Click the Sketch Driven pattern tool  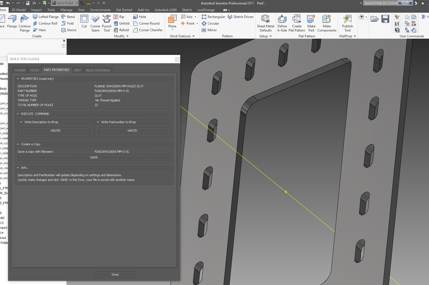(240, 17)
